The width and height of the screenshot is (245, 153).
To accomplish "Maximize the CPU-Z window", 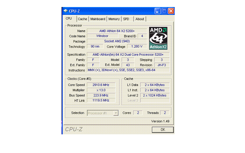I will tap(164, 11).
